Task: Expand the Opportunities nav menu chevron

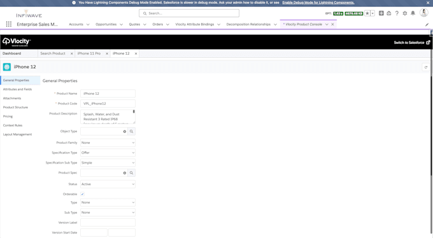Action: pos(121,25)
